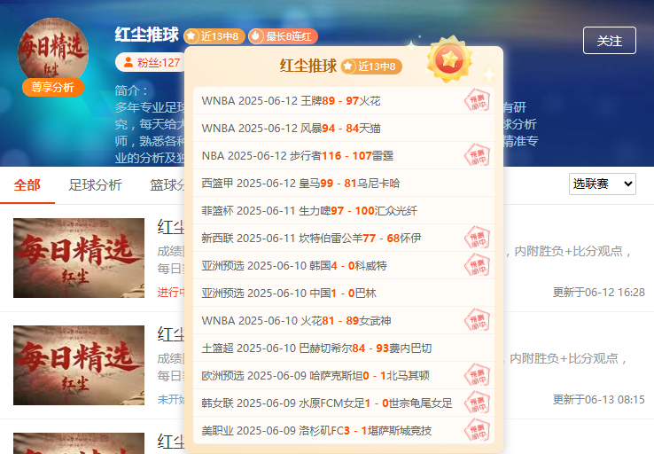Open article thumbnail updated 06-12 16:28

click(79, 258)
